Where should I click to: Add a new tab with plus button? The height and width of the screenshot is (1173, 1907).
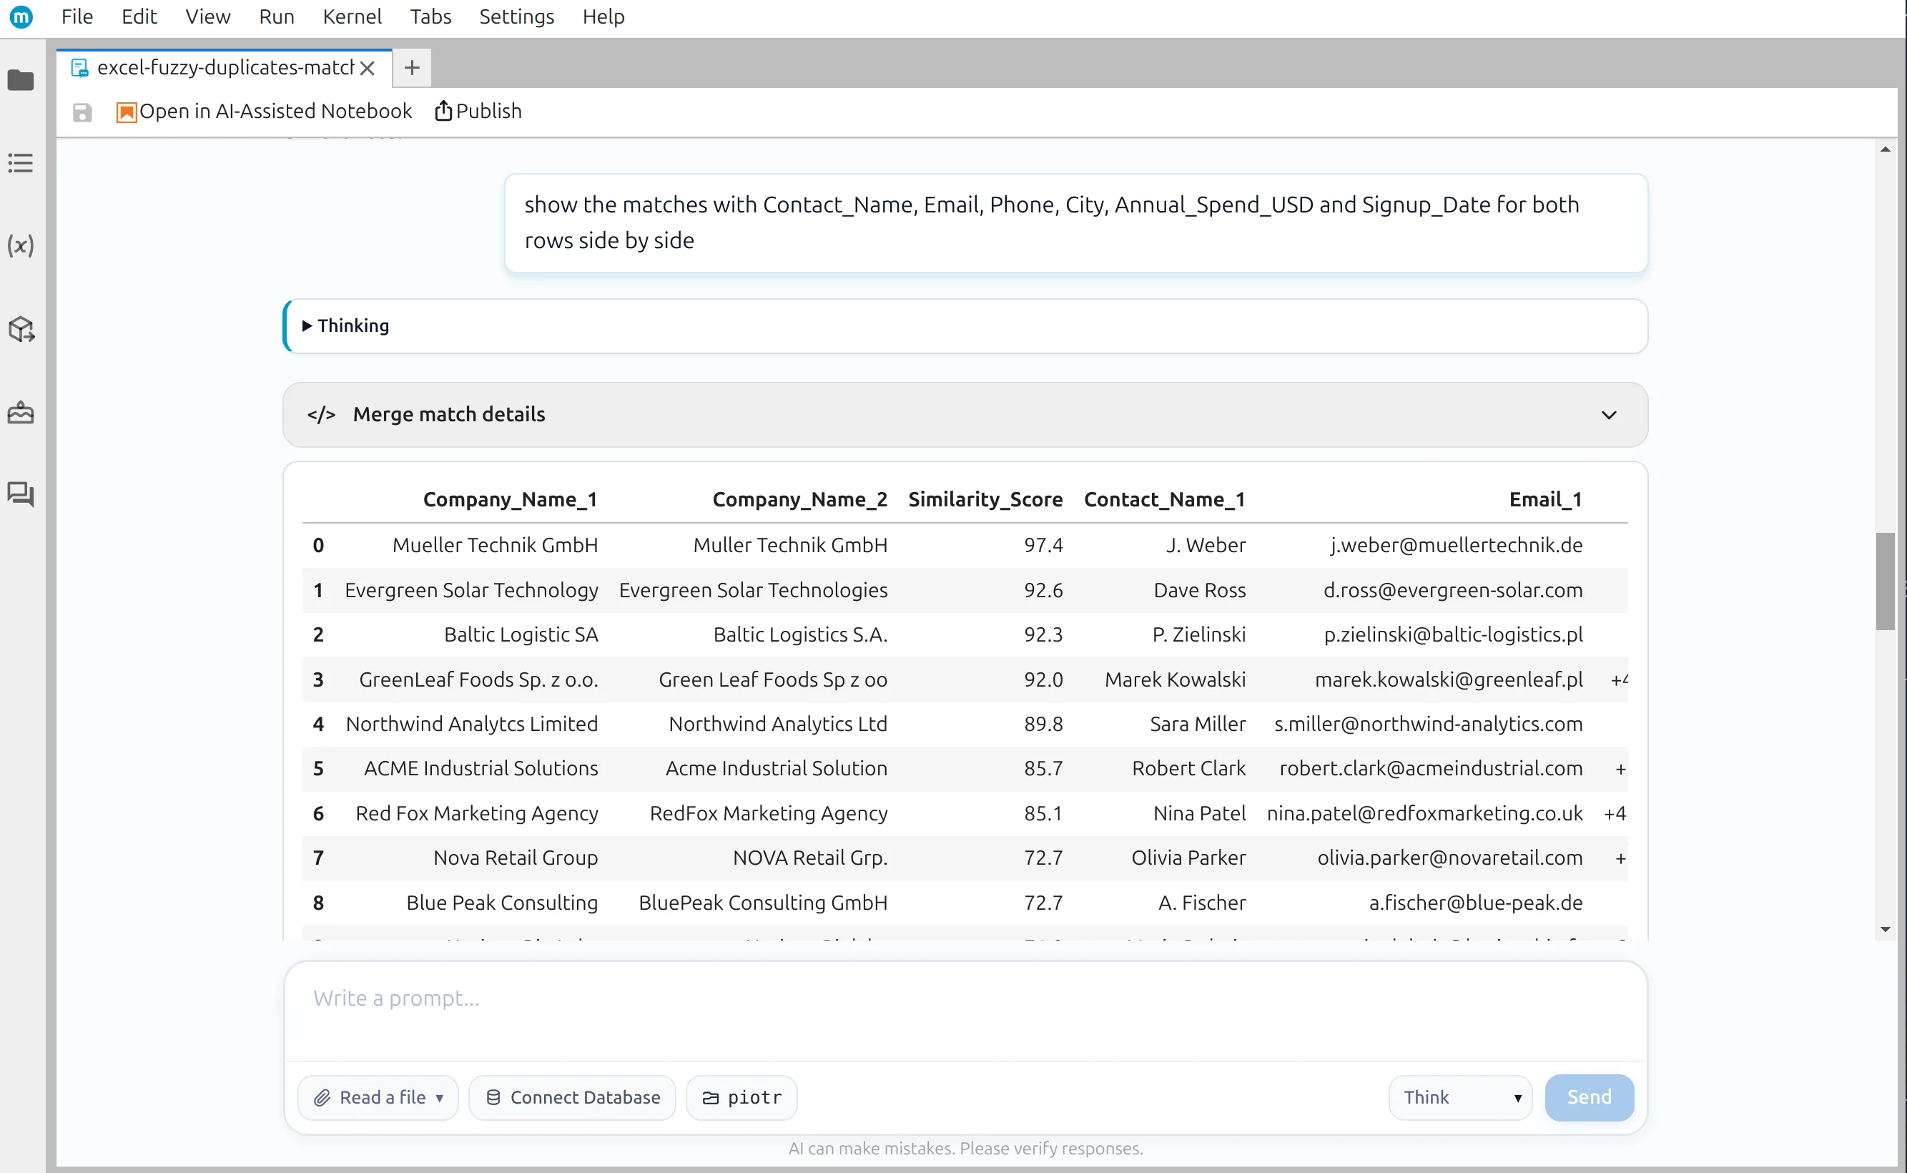413,68
